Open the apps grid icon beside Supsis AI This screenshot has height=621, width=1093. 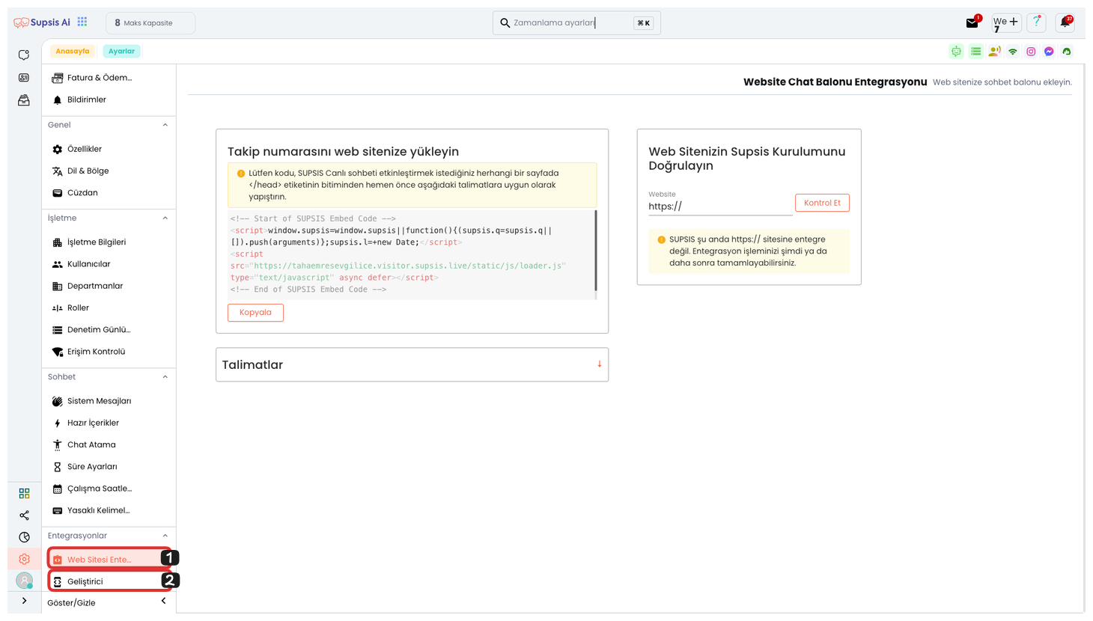coord(82,22)
